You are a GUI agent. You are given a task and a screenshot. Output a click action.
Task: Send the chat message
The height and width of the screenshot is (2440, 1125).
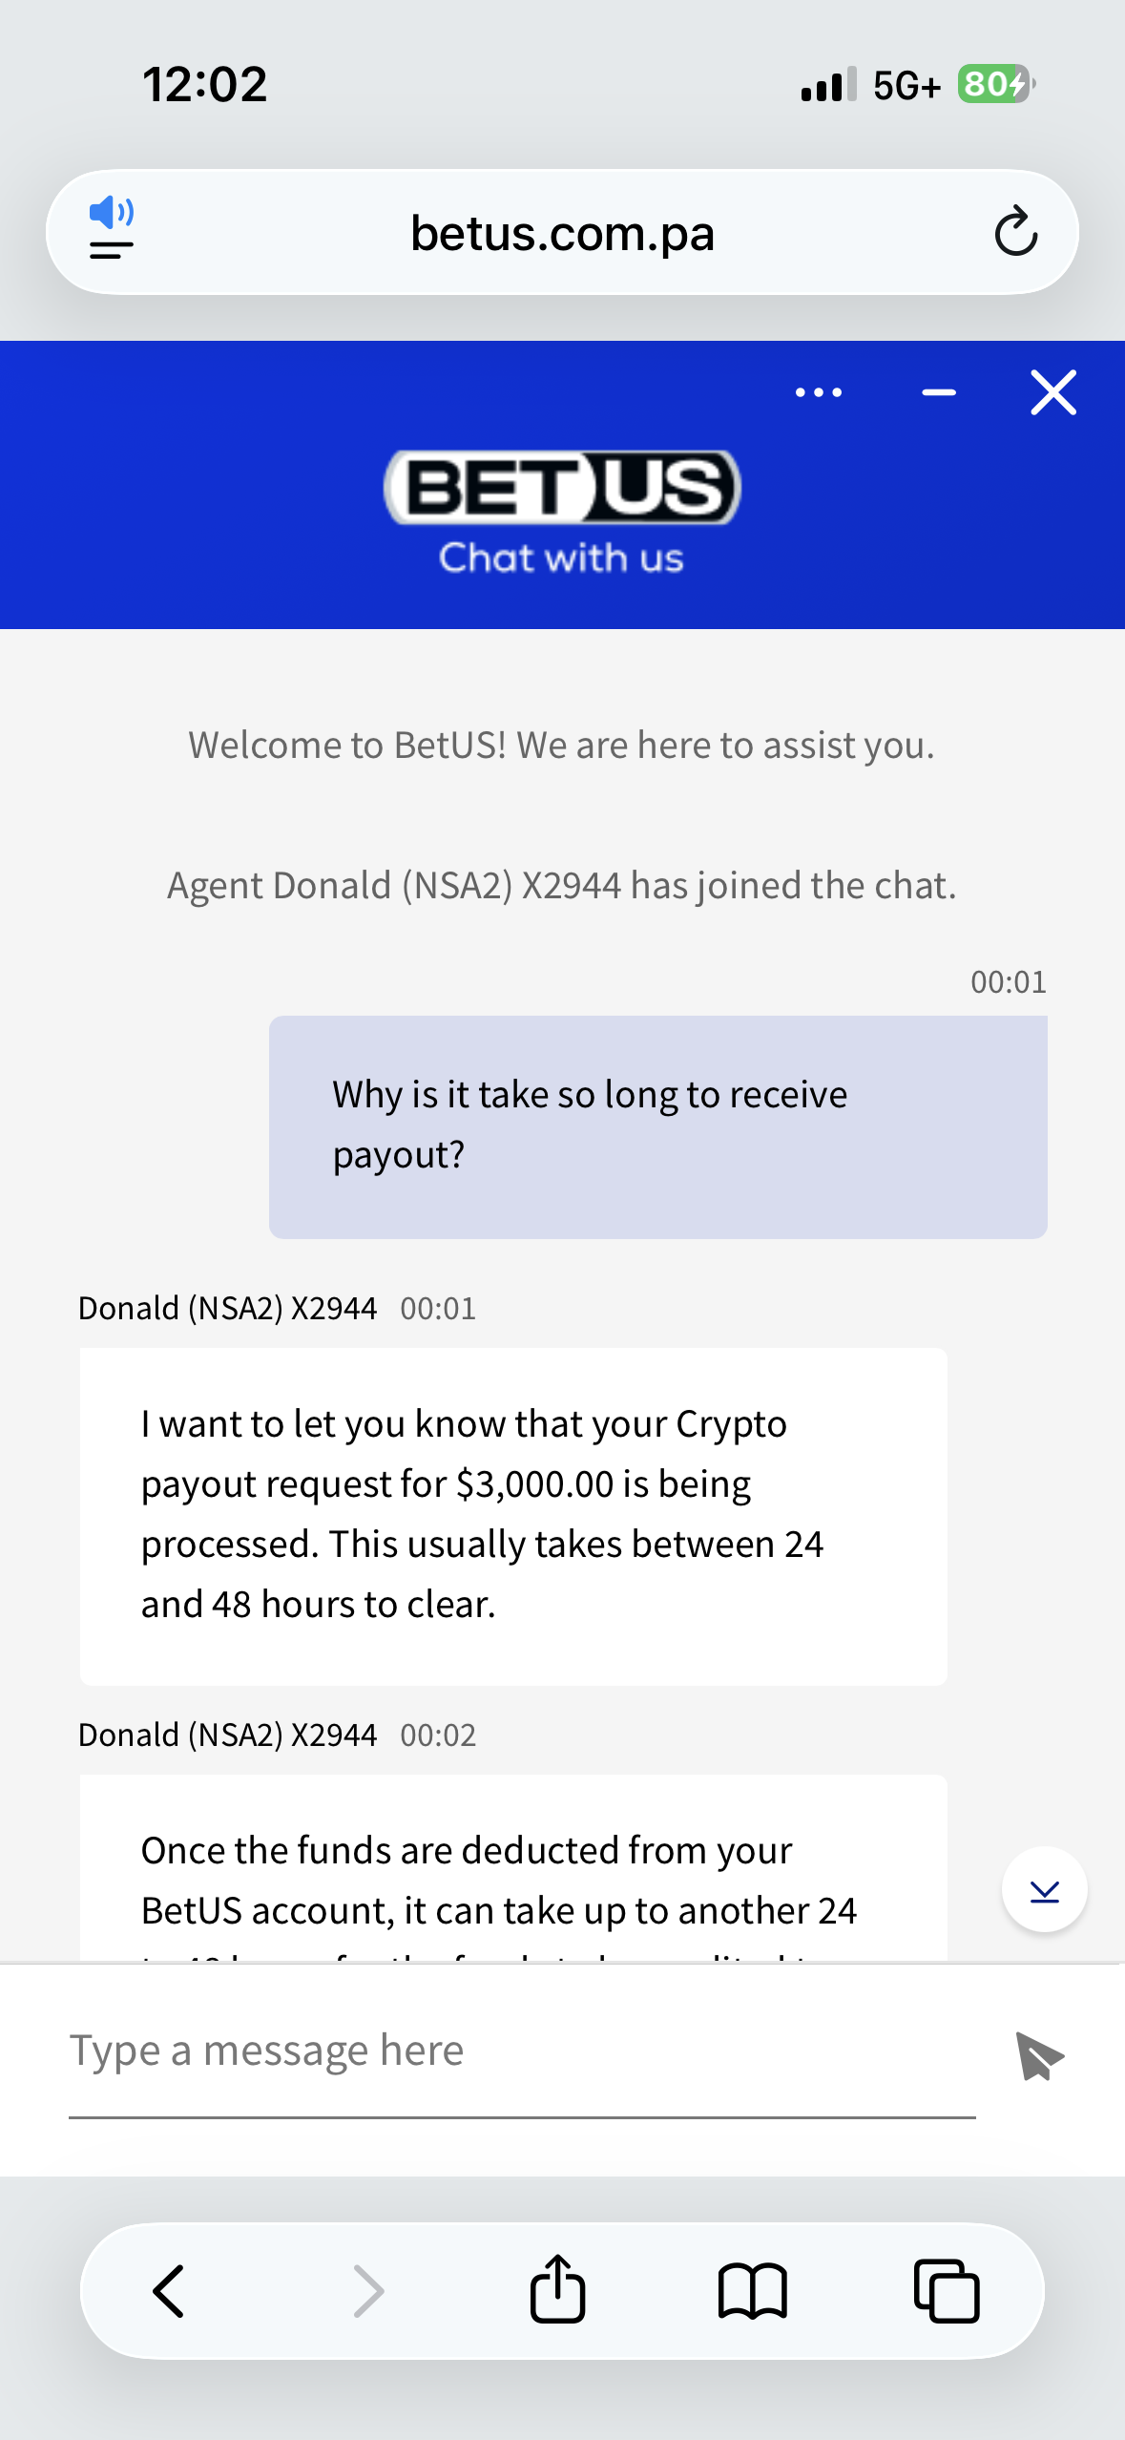pyautogui.click(x=1039, y=2054)
